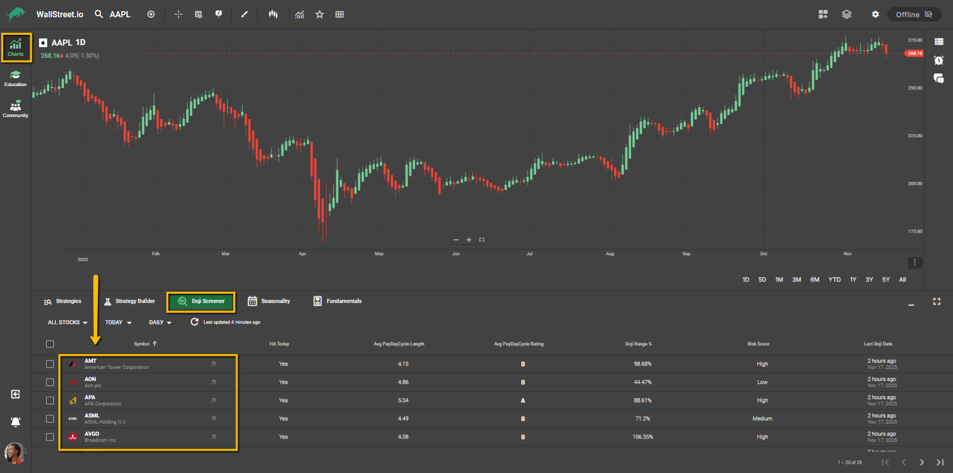
Task: Open the candlestick chart type icon
Action: coord(273,15)
